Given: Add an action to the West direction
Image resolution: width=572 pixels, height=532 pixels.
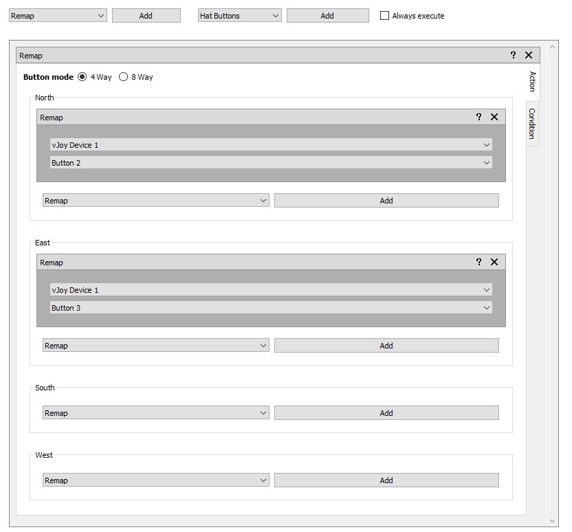Looking at the screenshot, I should coord(386,480).
